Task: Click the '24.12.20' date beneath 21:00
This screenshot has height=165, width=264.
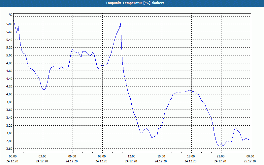Action: click(x=220, y=161)
